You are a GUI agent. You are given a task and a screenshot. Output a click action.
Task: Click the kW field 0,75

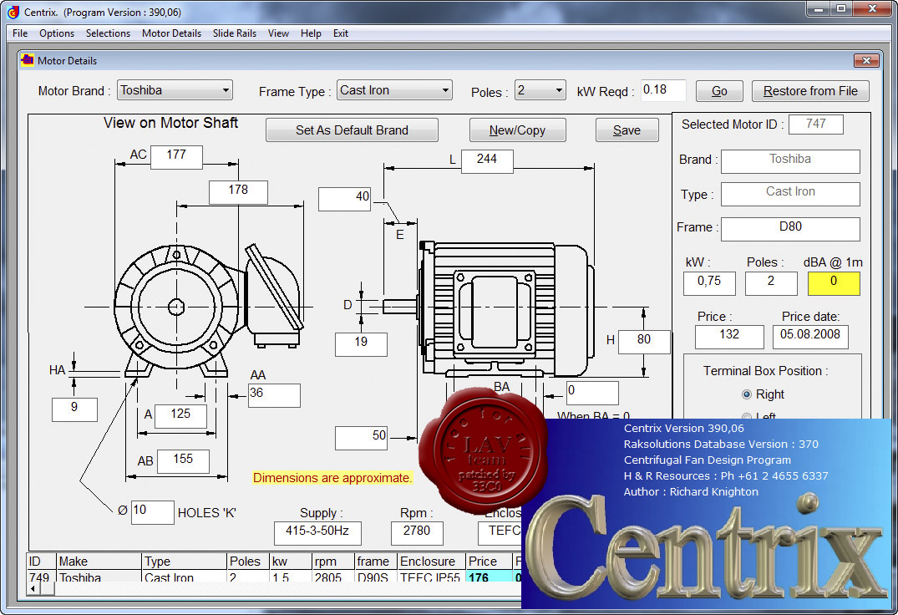coord(709,283)
